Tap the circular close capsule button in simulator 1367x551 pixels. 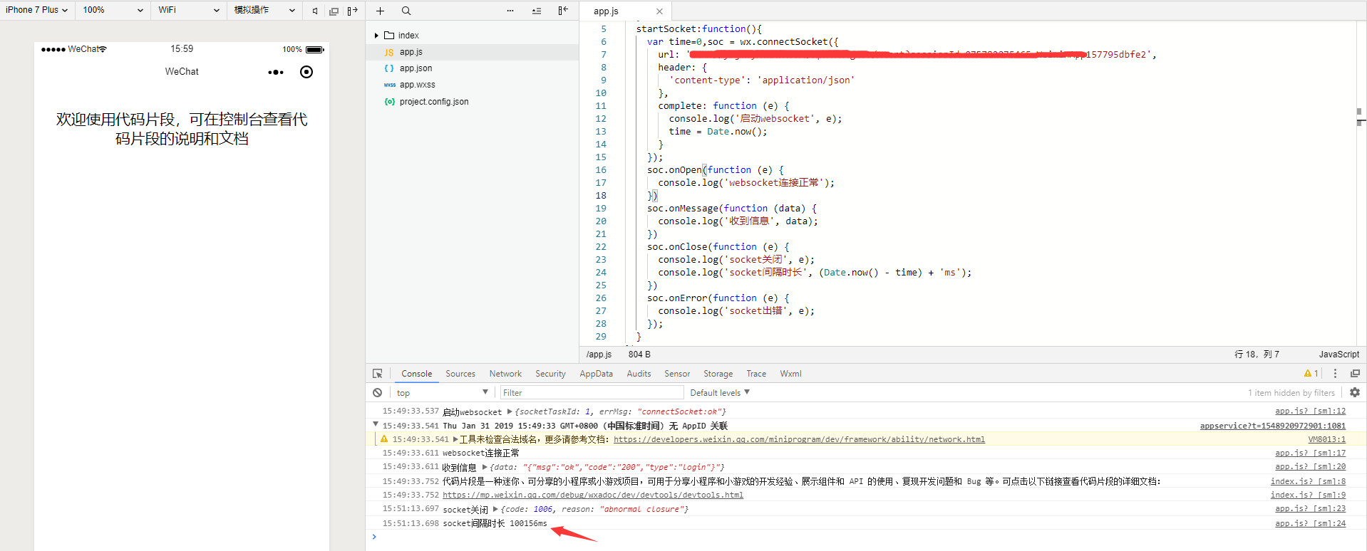pyautogui.click(x=306, y=72)
